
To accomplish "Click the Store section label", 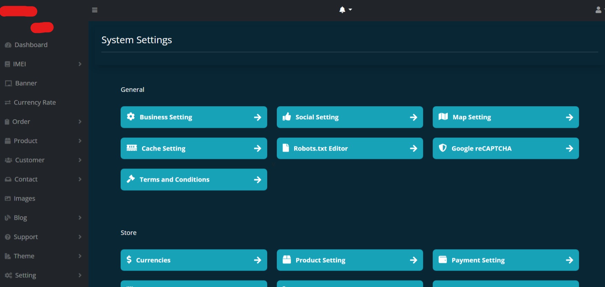I will pos(129,233).
